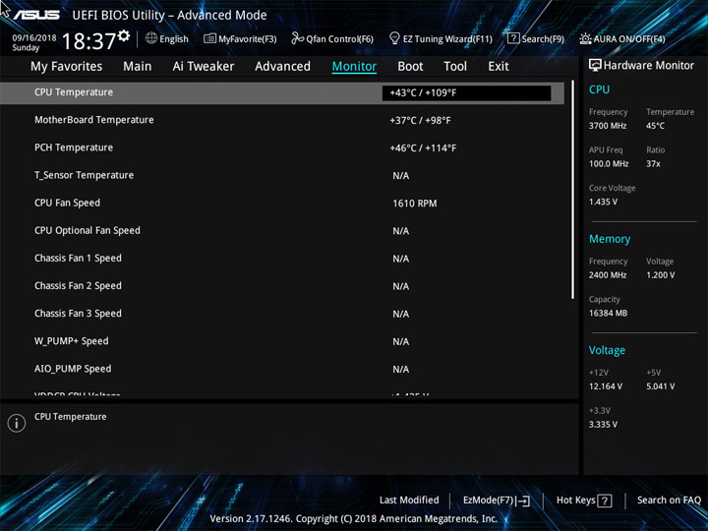The image size is (708, 531).
Task: Click the settings list scrollbar
Action: pyautogui.click(x=573, y=190)
